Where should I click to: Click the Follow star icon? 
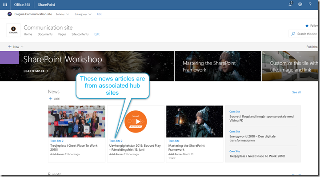307,26
